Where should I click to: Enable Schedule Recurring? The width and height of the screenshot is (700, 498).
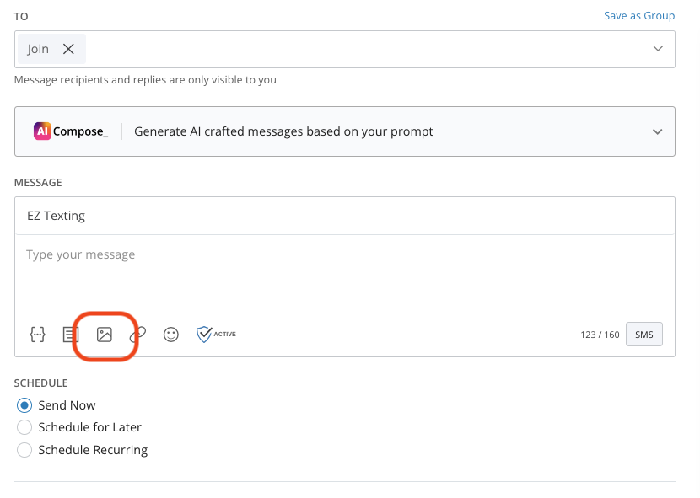click(x=24, y=450)
